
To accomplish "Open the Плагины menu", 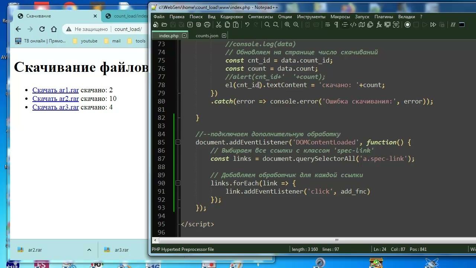I will (383, 16).
